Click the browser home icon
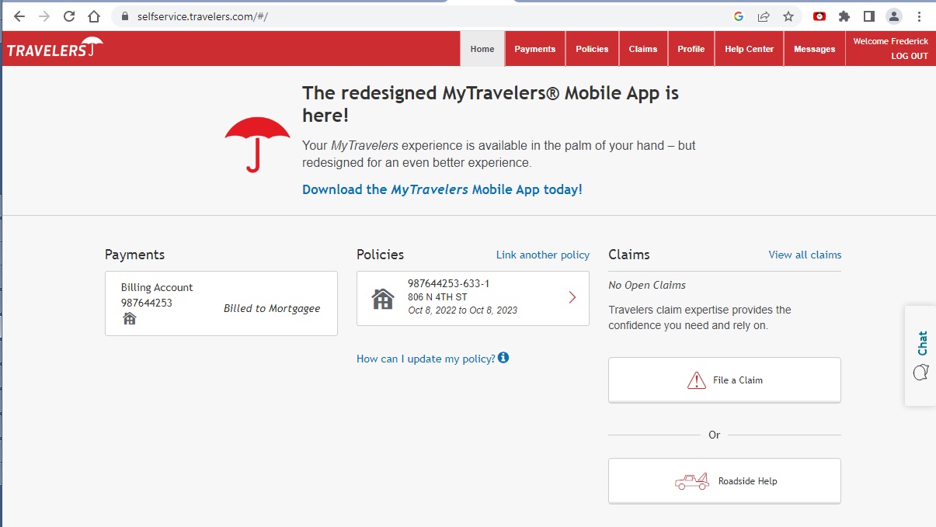936x527 pixels. [94, 16]
